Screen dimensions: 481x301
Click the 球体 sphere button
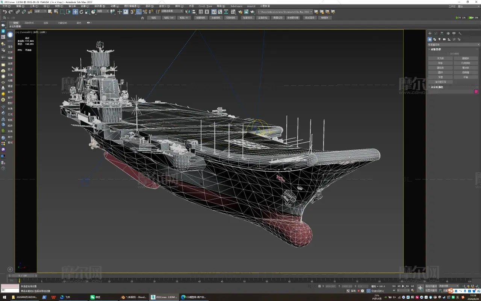click(440, 63)
